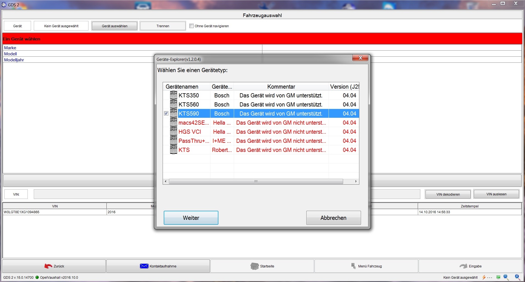Zoom in with the plus magnifier
The image size is (525, 282).
tap(518, 277)
